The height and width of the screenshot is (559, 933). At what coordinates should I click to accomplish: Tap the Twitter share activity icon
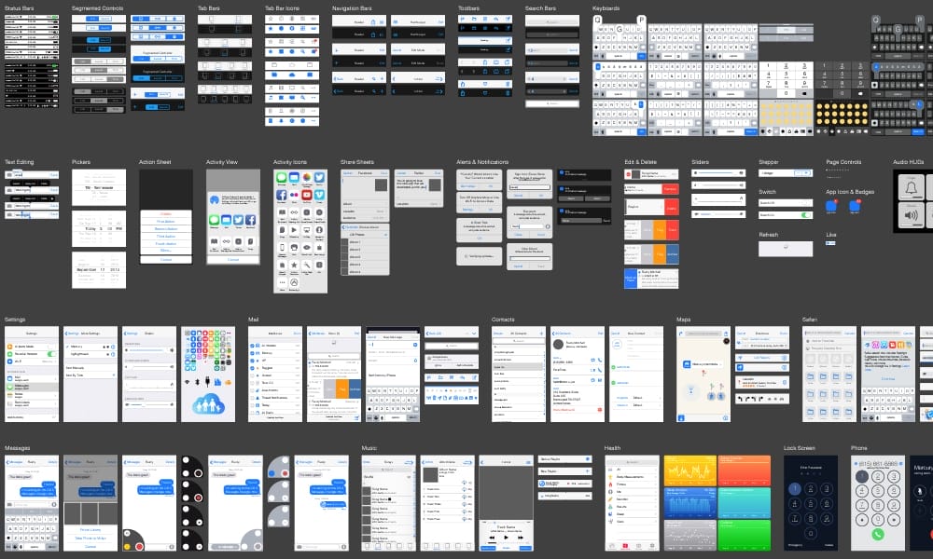[x=317, y=175]
